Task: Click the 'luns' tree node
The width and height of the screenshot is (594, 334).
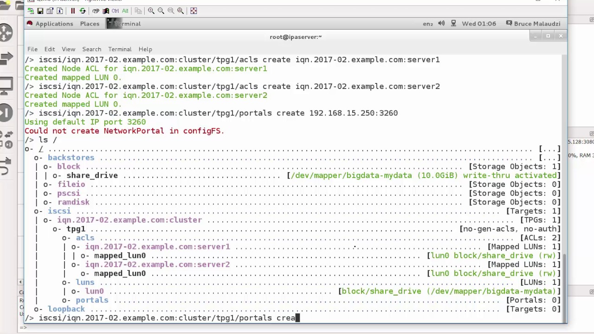Action: click(x=85, y=283)
